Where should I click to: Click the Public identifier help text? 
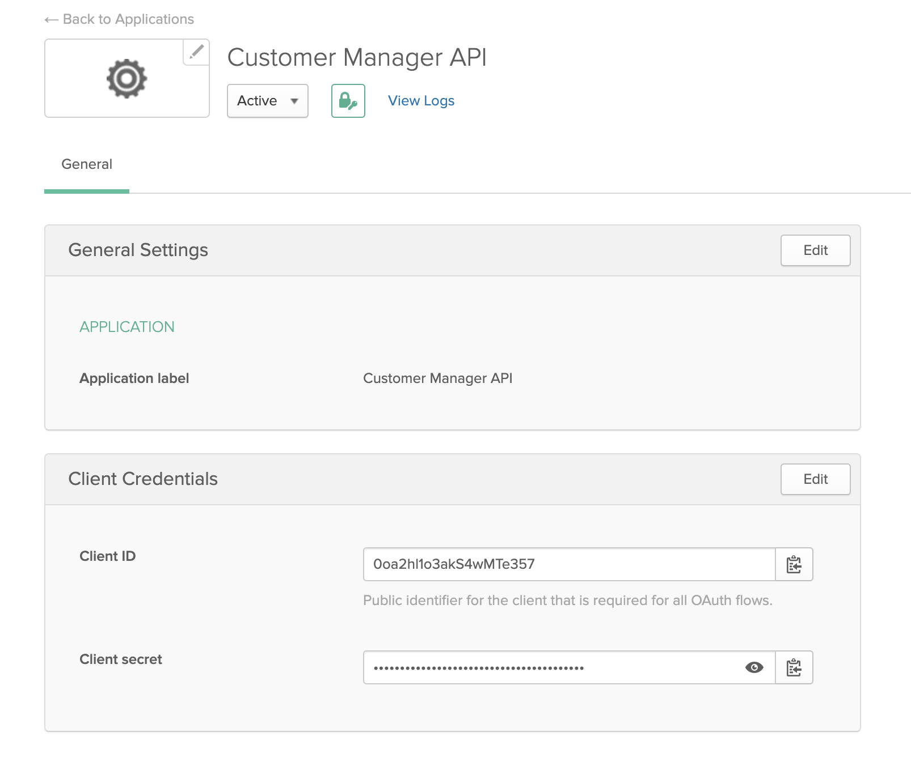(x=567, y=601)
